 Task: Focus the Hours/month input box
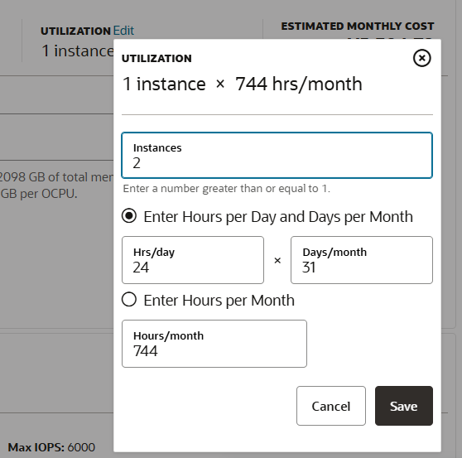214,344
